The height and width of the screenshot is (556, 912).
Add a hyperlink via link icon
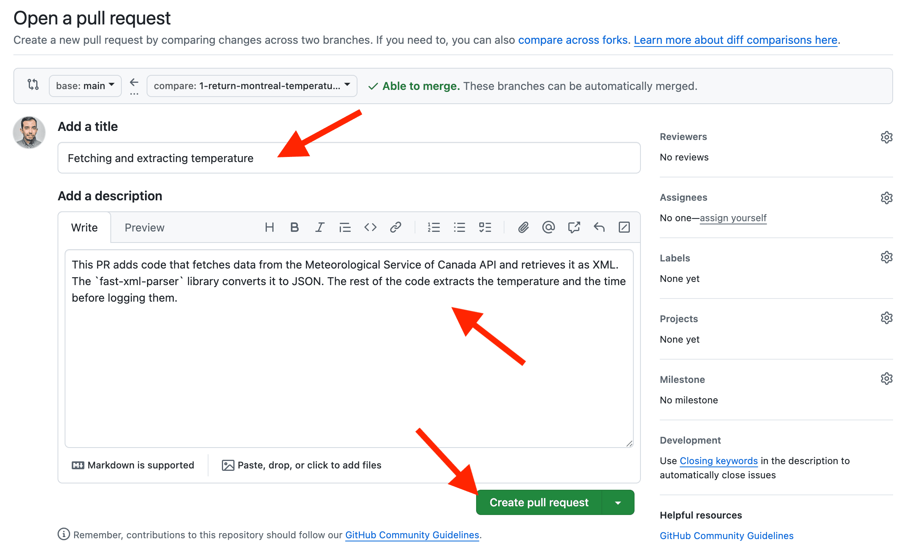[x=396, y=228]
